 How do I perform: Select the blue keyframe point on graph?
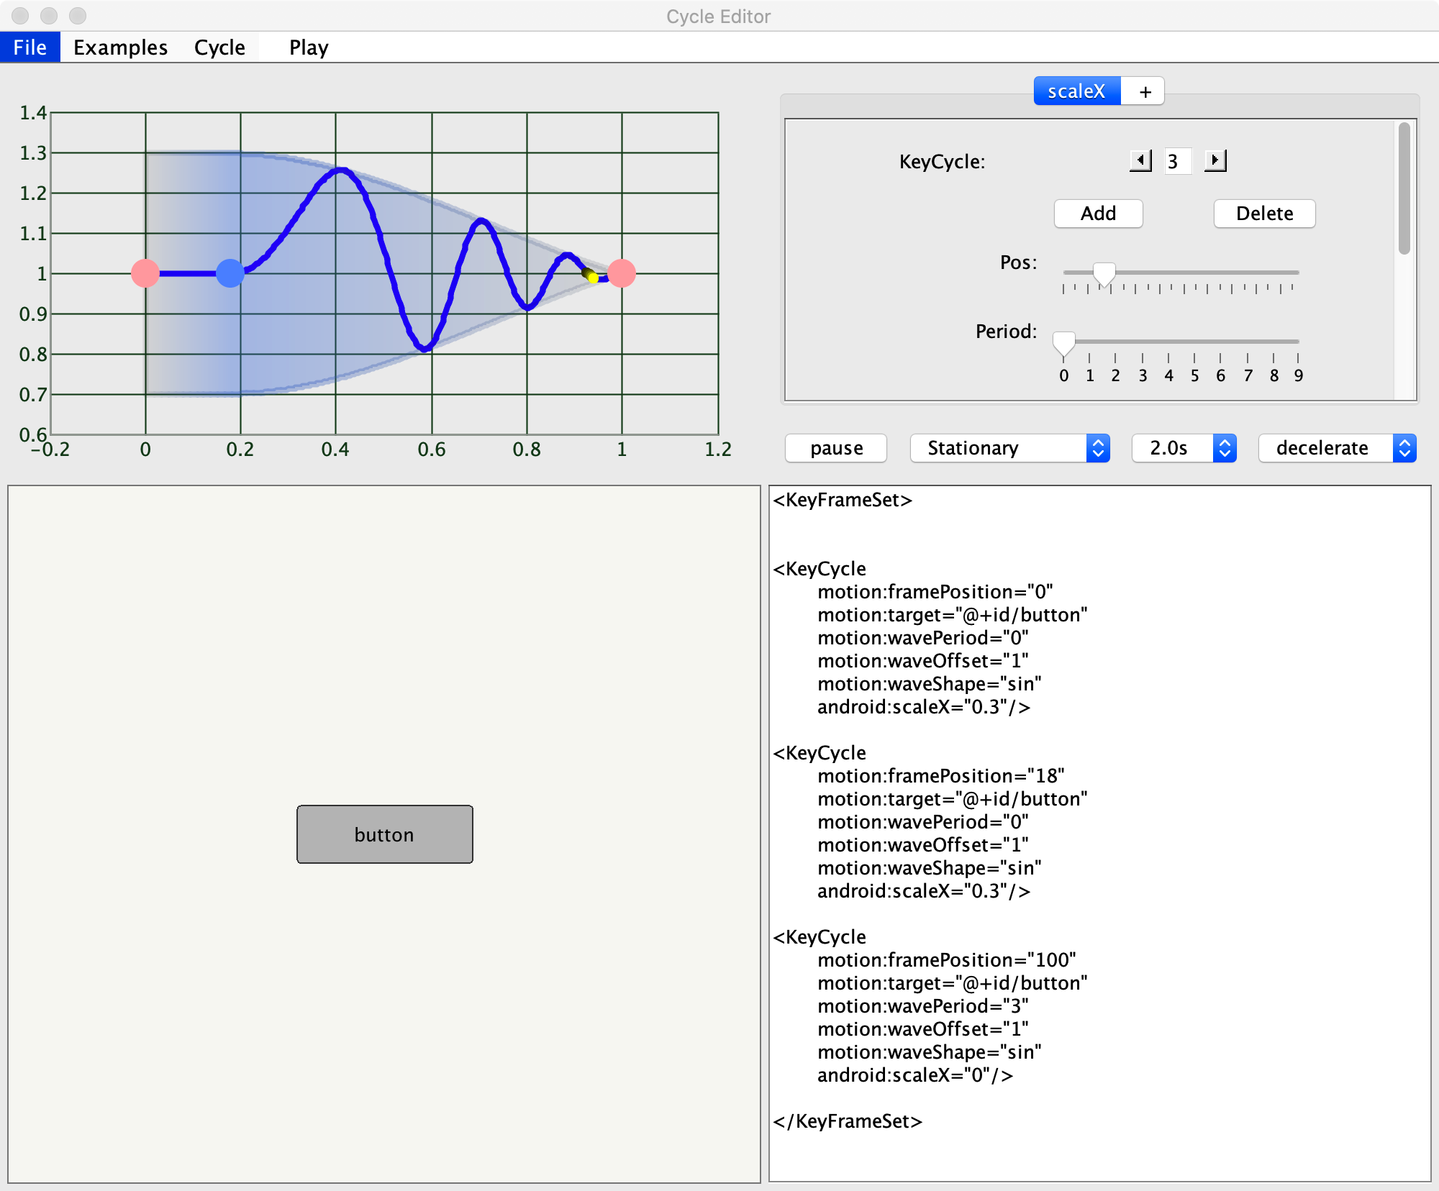[230, 273]
